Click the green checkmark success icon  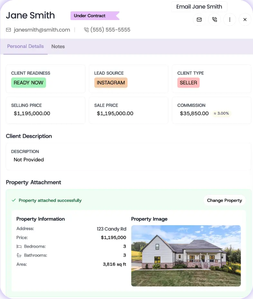click(14, 200)
